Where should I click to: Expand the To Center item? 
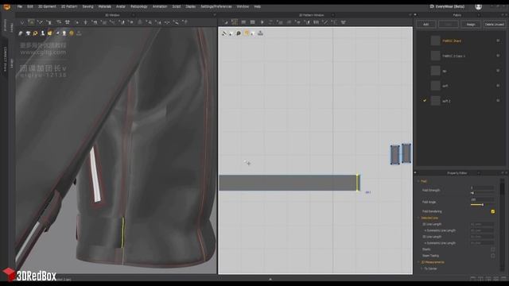[x=422, y=269]
